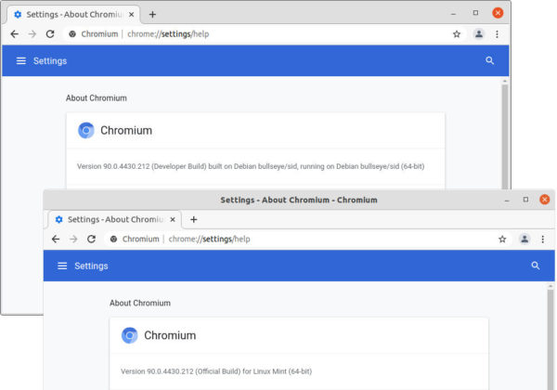Click the Official Build for Linux Mint version text
This screenshot has width=557, height=390.
[x=216, y=371]
